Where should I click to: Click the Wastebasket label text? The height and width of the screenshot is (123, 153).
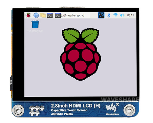pyautogui.click(x=35, y=31)
